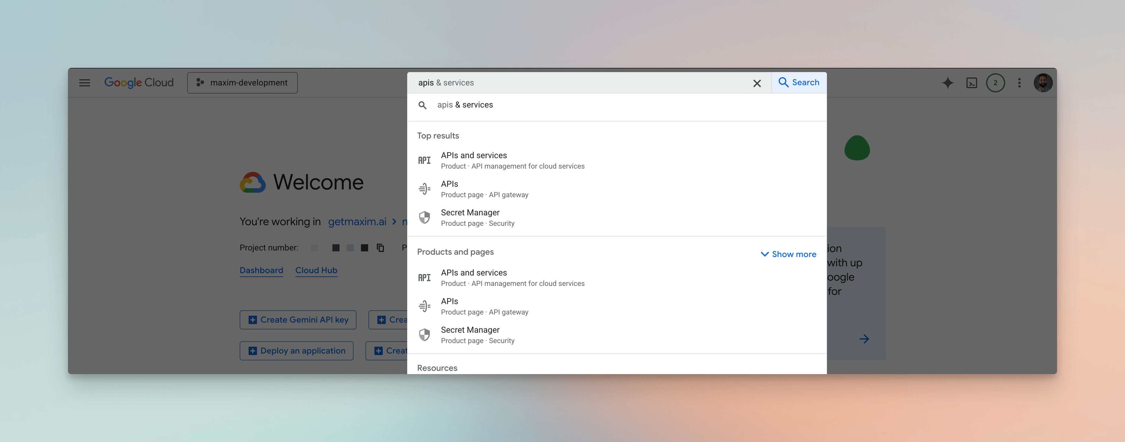This screenshot has width=1125, height=442.
Task: Click the Welcome heading text
Action: (x=318, y=182)
